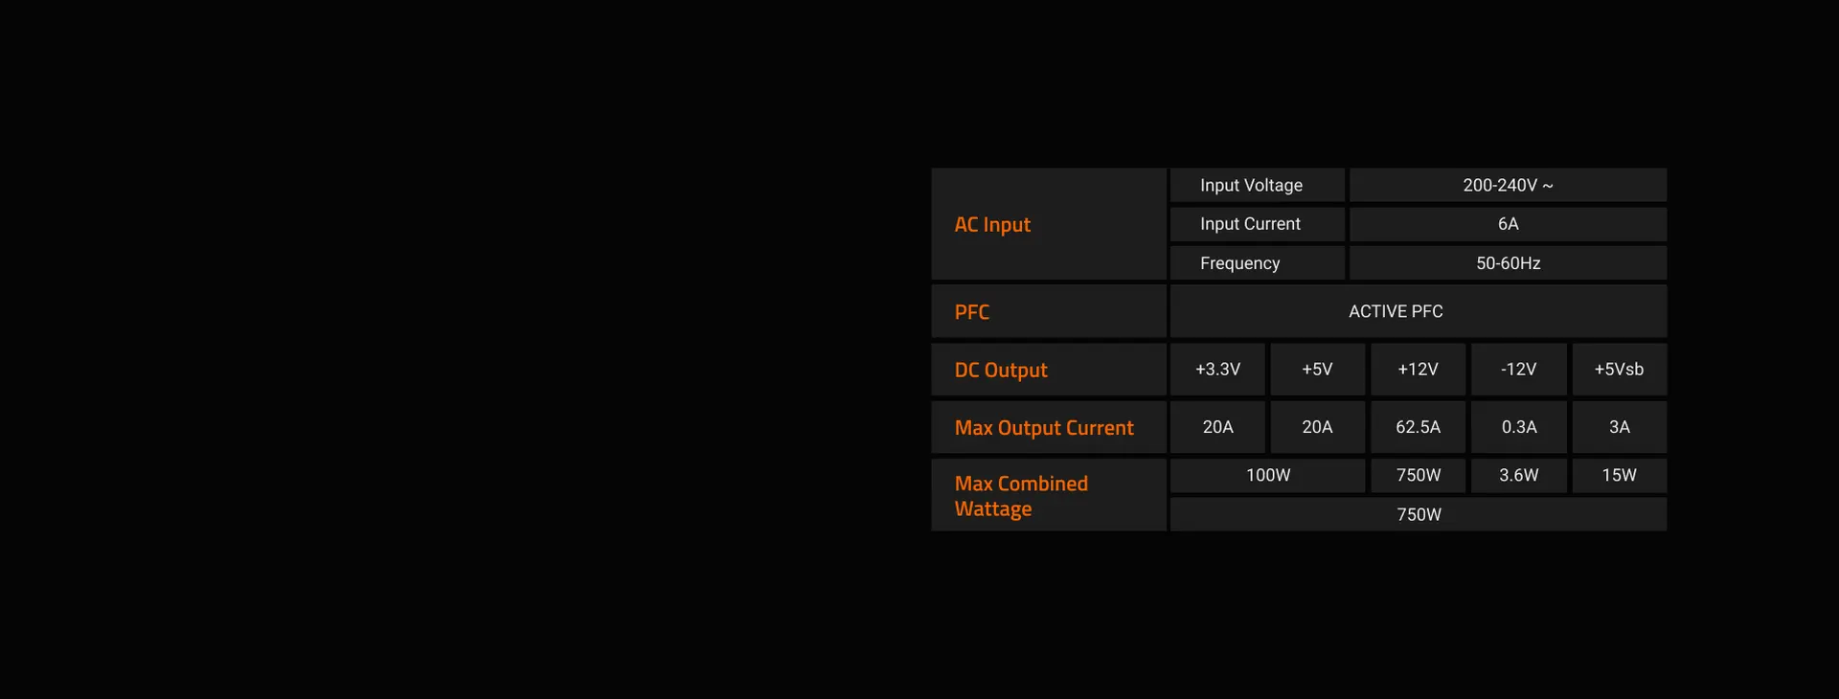
Task: Click the DC Output header cell
Action: click(1049, 370)
